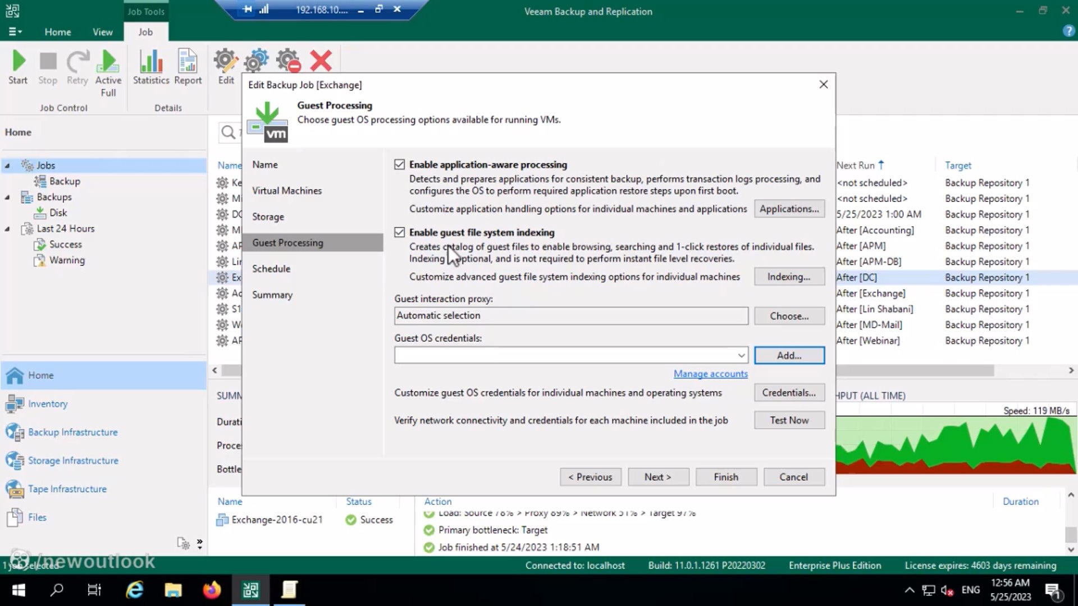The image size is (1078, 606).
Task: Collapse the Last 24 Hours node
Action: click(7, 228)
